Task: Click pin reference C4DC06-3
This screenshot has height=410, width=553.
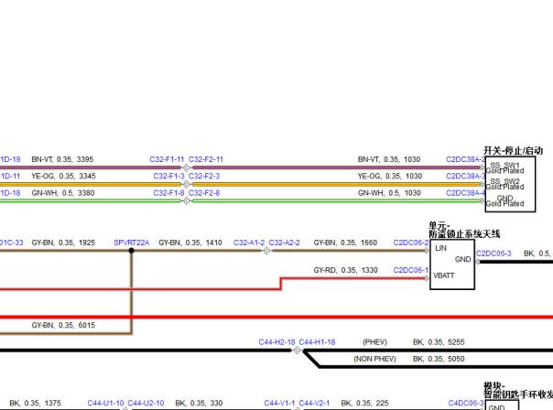Action: click(466, 403)
